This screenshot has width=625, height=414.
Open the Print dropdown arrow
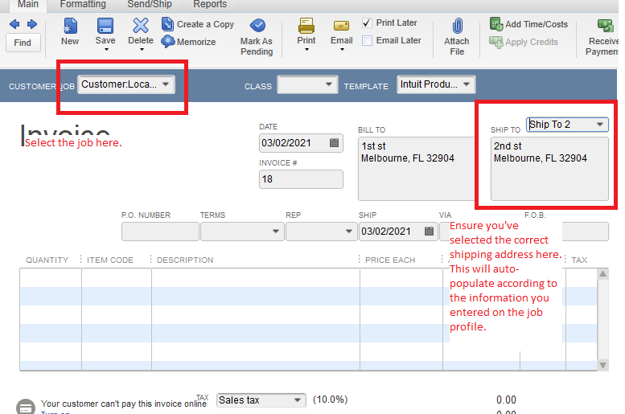coord(306,50)
